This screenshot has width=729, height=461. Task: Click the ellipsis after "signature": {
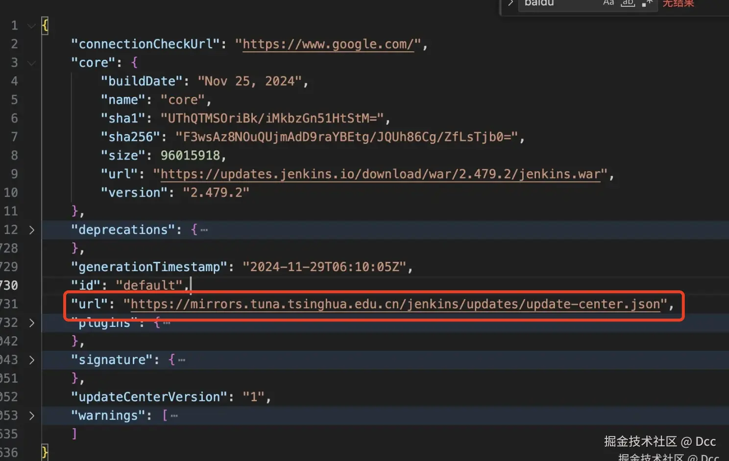click(x=182, y=360)
